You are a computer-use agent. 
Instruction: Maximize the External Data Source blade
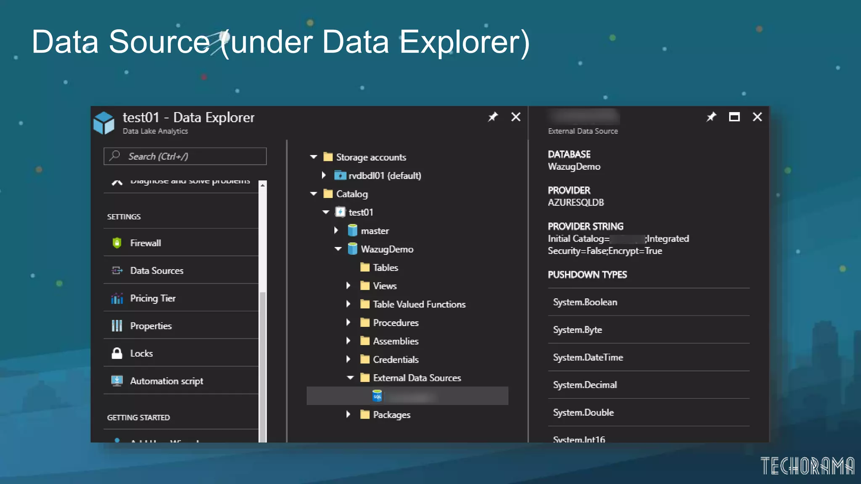click(x=734, y=117)
